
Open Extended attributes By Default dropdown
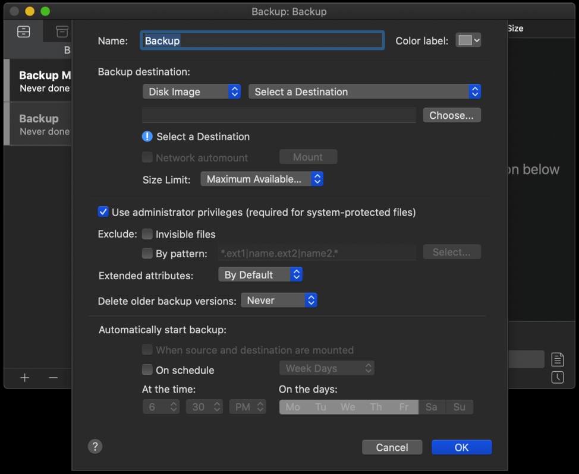click(260, 275)
